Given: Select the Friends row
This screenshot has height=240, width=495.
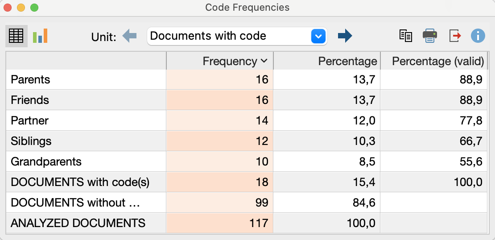Looking at the screenshot, I should pos(247,100).
